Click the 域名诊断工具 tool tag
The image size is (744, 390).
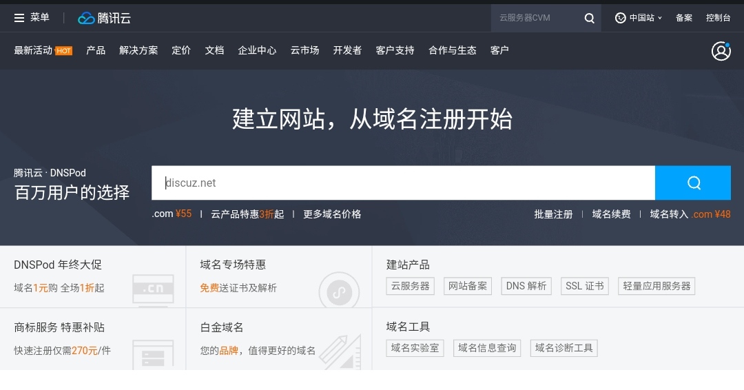[x=564, y=348]
